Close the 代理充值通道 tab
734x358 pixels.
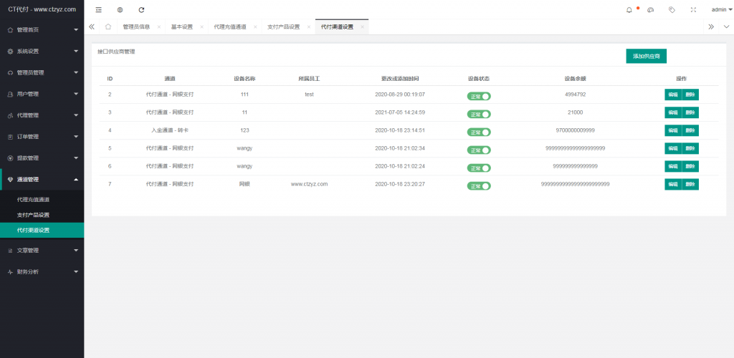coord(255,26)
